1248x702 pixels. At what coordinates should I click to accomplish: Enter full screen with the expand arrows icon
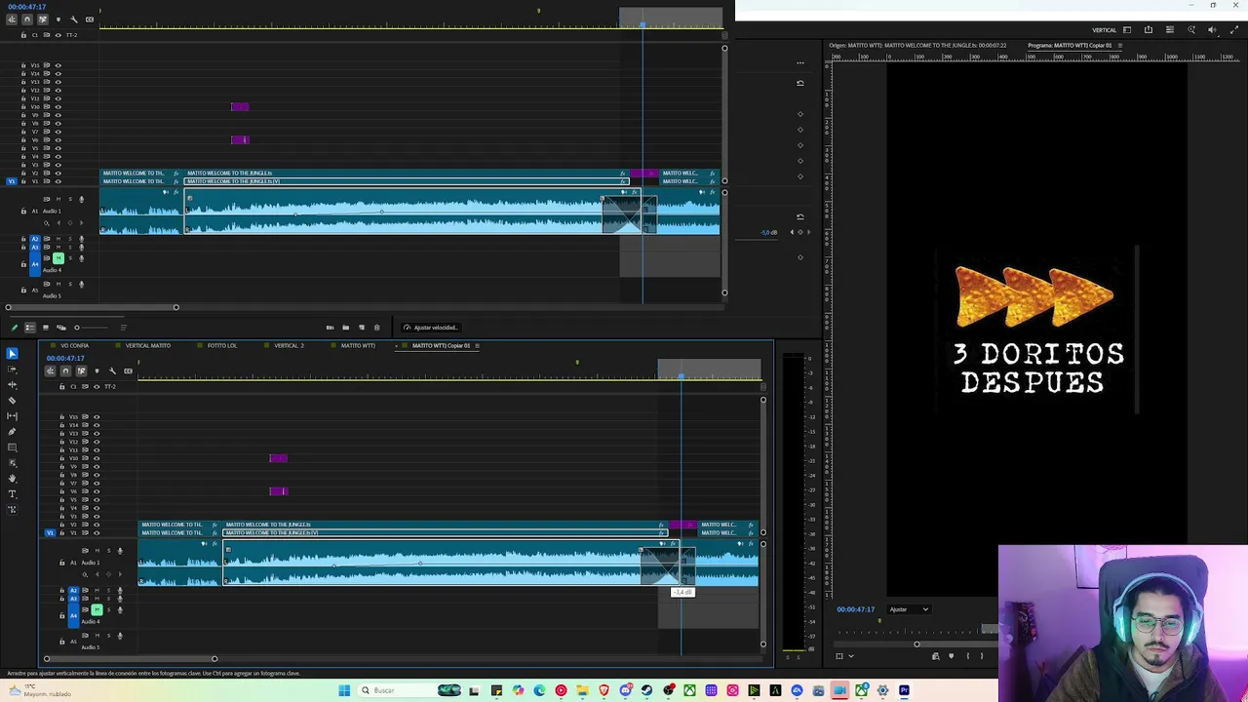1233,30
